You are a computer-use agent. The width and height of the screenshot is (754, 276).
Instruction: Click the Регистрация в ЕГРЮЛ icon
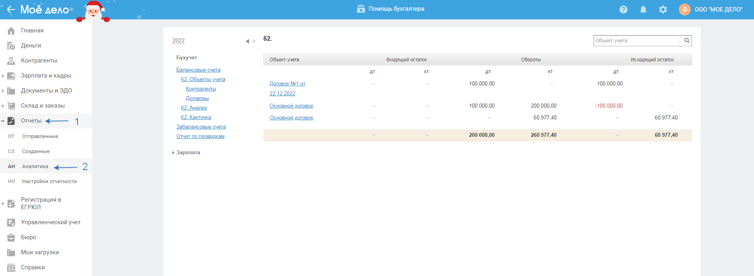click(11, 204)
